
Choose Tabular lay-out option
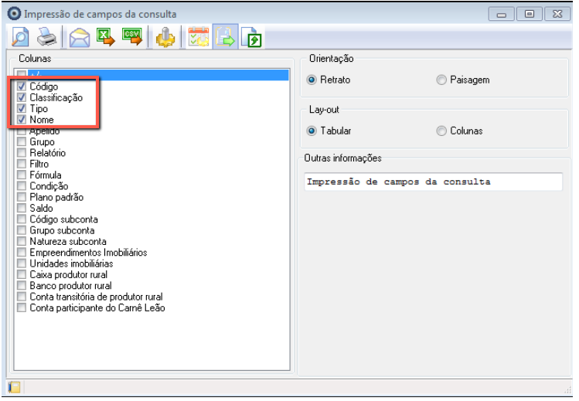(x=312, y=131)
